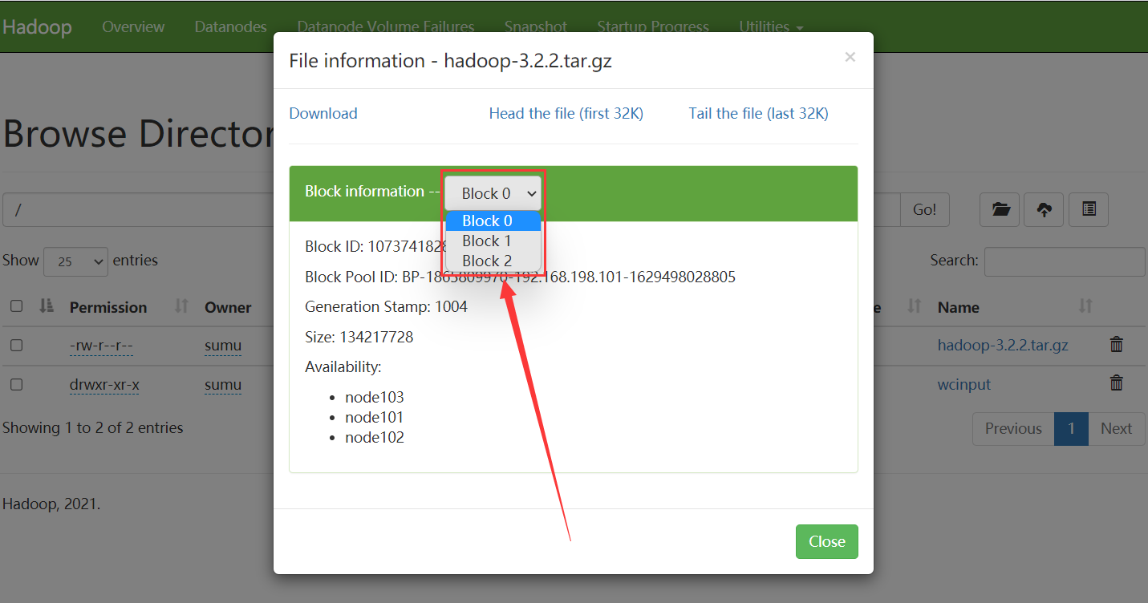Sort by the Name column arrows
Viewport: 1148px width, 603px height.
pyautogui.click(x=1085, y=306)
